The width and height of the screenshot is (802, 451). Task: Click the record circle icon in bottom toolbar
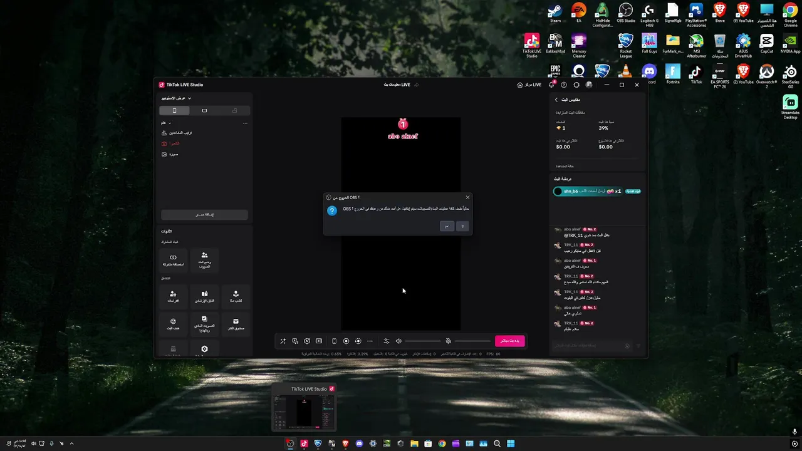(346, 341)
